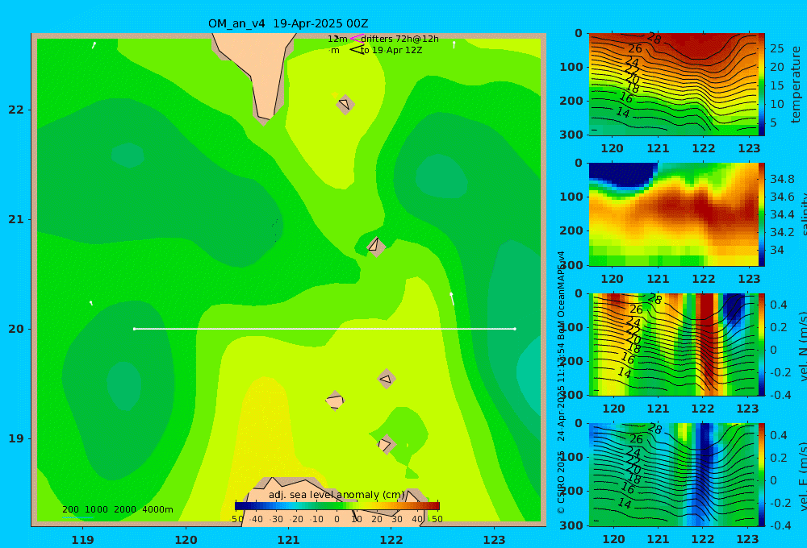Click longitude label 121 on main map
Screen dimensions: 807x548
click(x=289, y=540)
